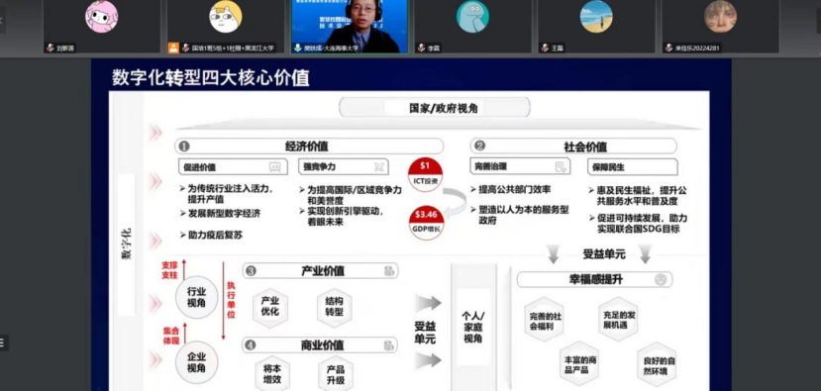Screen dimensions: 821x391
Task: Click the muted mic icon for 来佳乐20224281
Action: 668,48
